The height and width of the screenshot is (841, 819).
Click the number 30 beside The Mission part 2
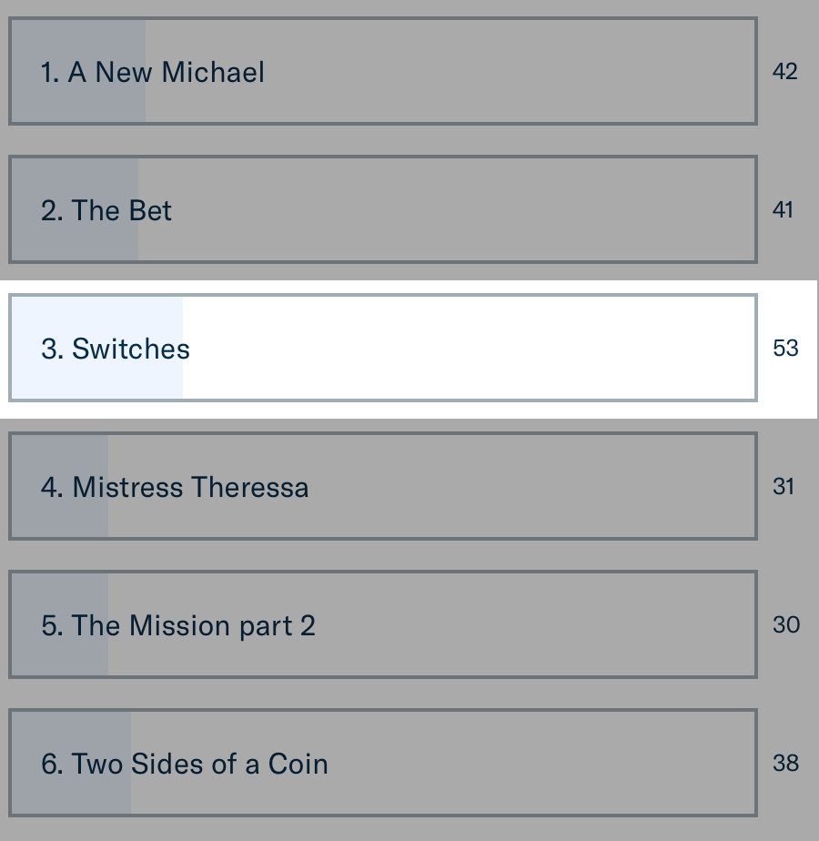[x=785, y=625]
